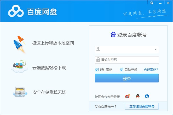Image resolution: width=173 pixels, height=115 pixels.
Task: Click the 百度网盘 title text
Action: coord(42,12)
